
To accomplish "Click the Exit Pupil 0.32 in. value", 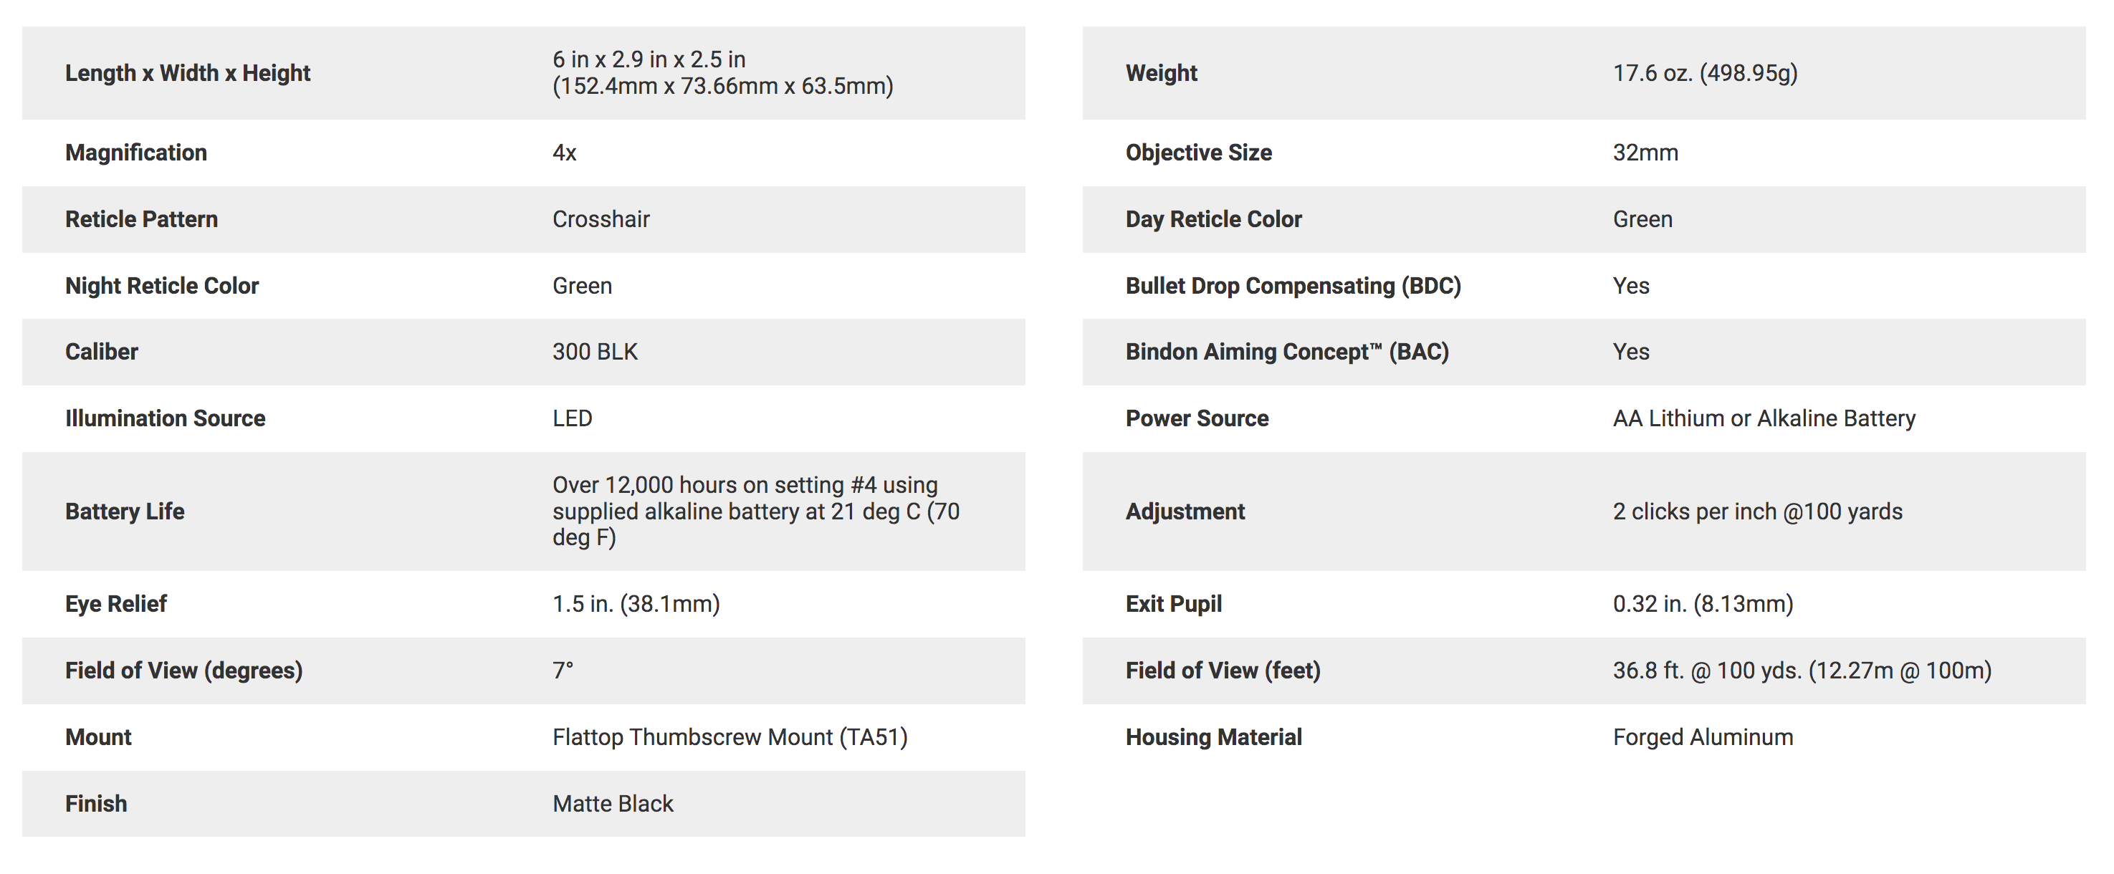I will (1703, 604).
